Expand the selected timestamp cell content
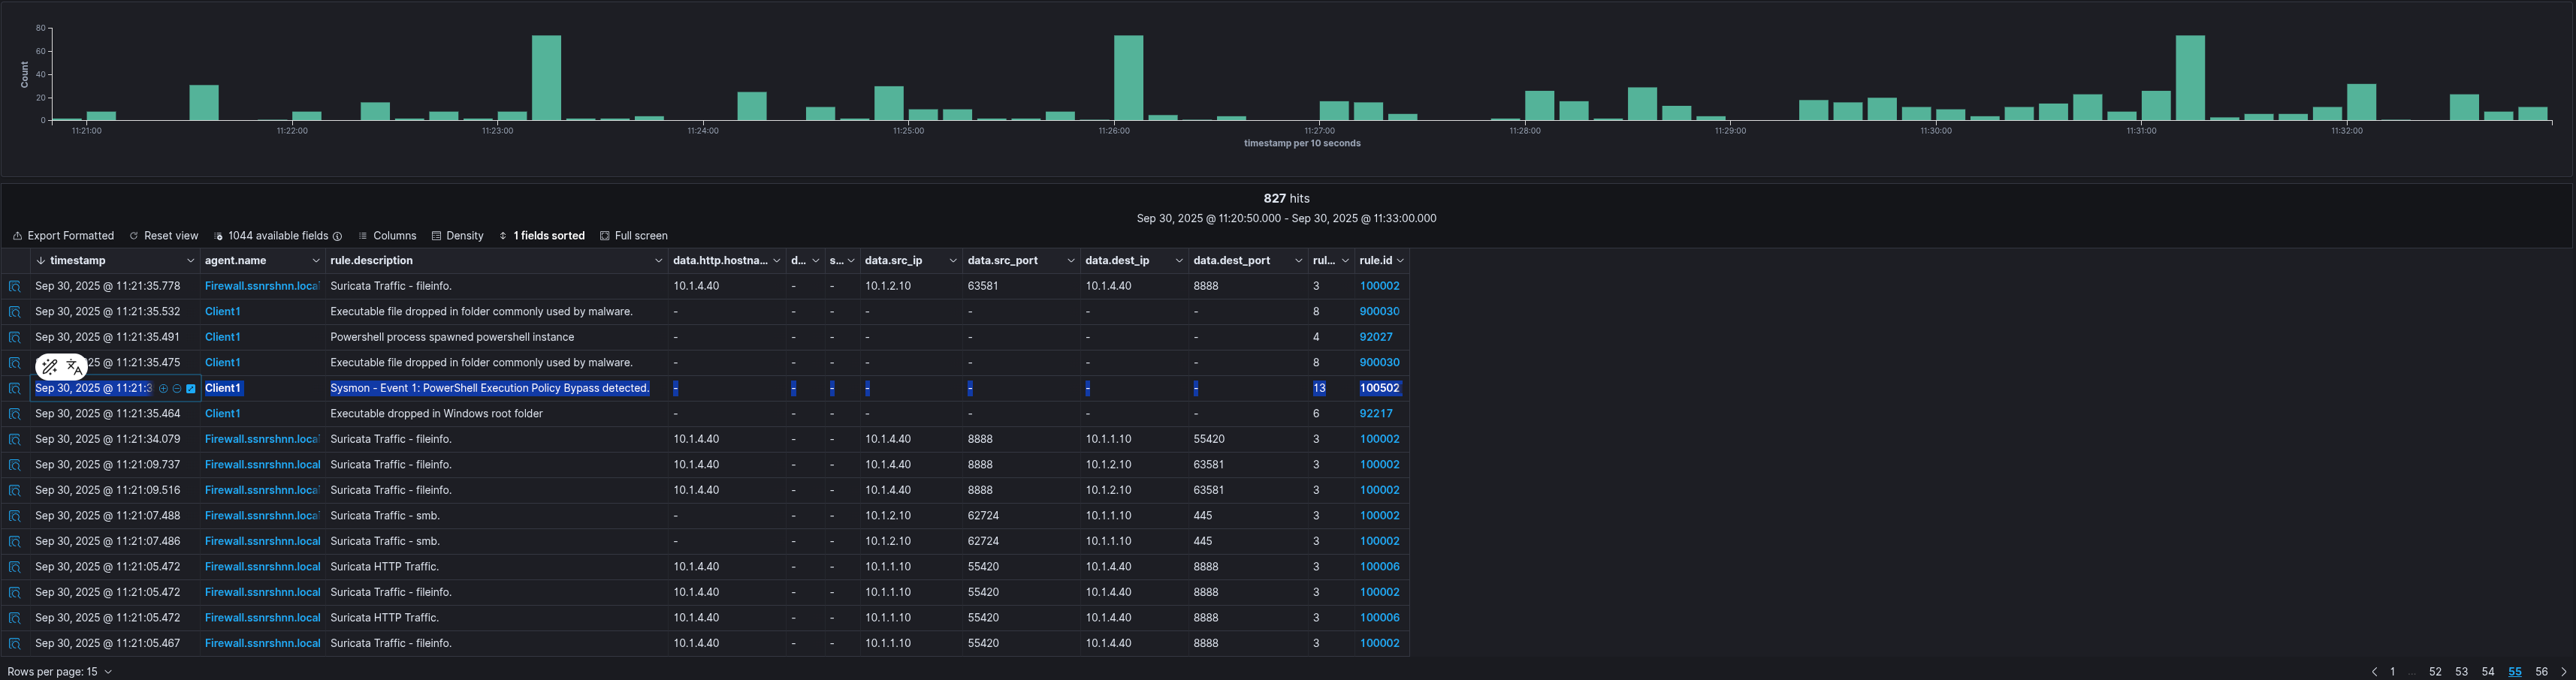The width and height of the screenshot is (2576, 680). 191,389
